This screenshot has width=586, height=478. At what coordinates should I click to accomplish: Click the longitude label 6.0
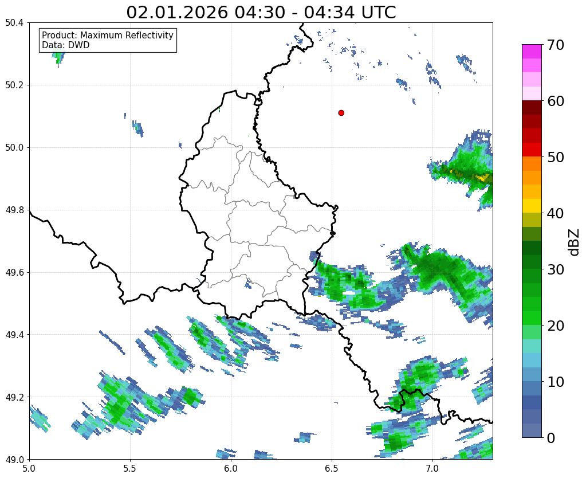pos(231,468)
